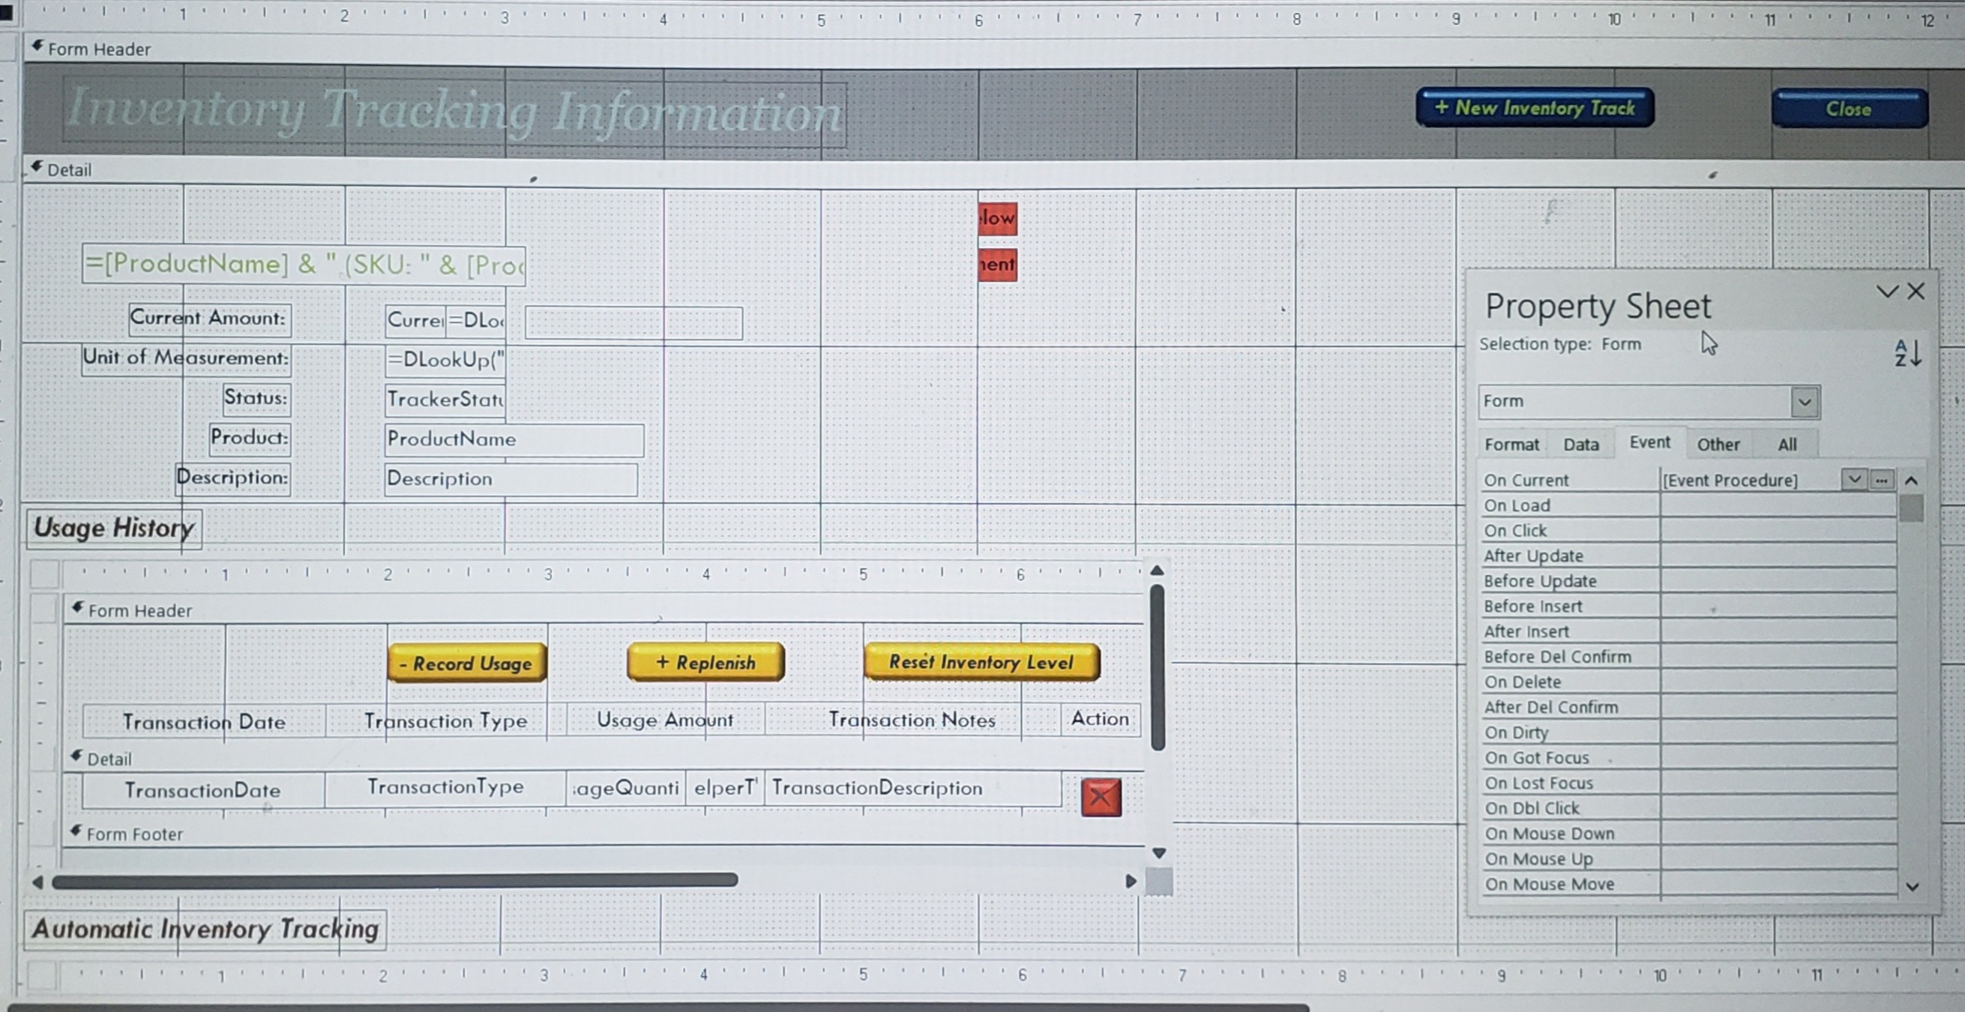Open the Form object selector dropdown
Viewport: 1965px width, 1012px height.
click(x=1804, y=402)
